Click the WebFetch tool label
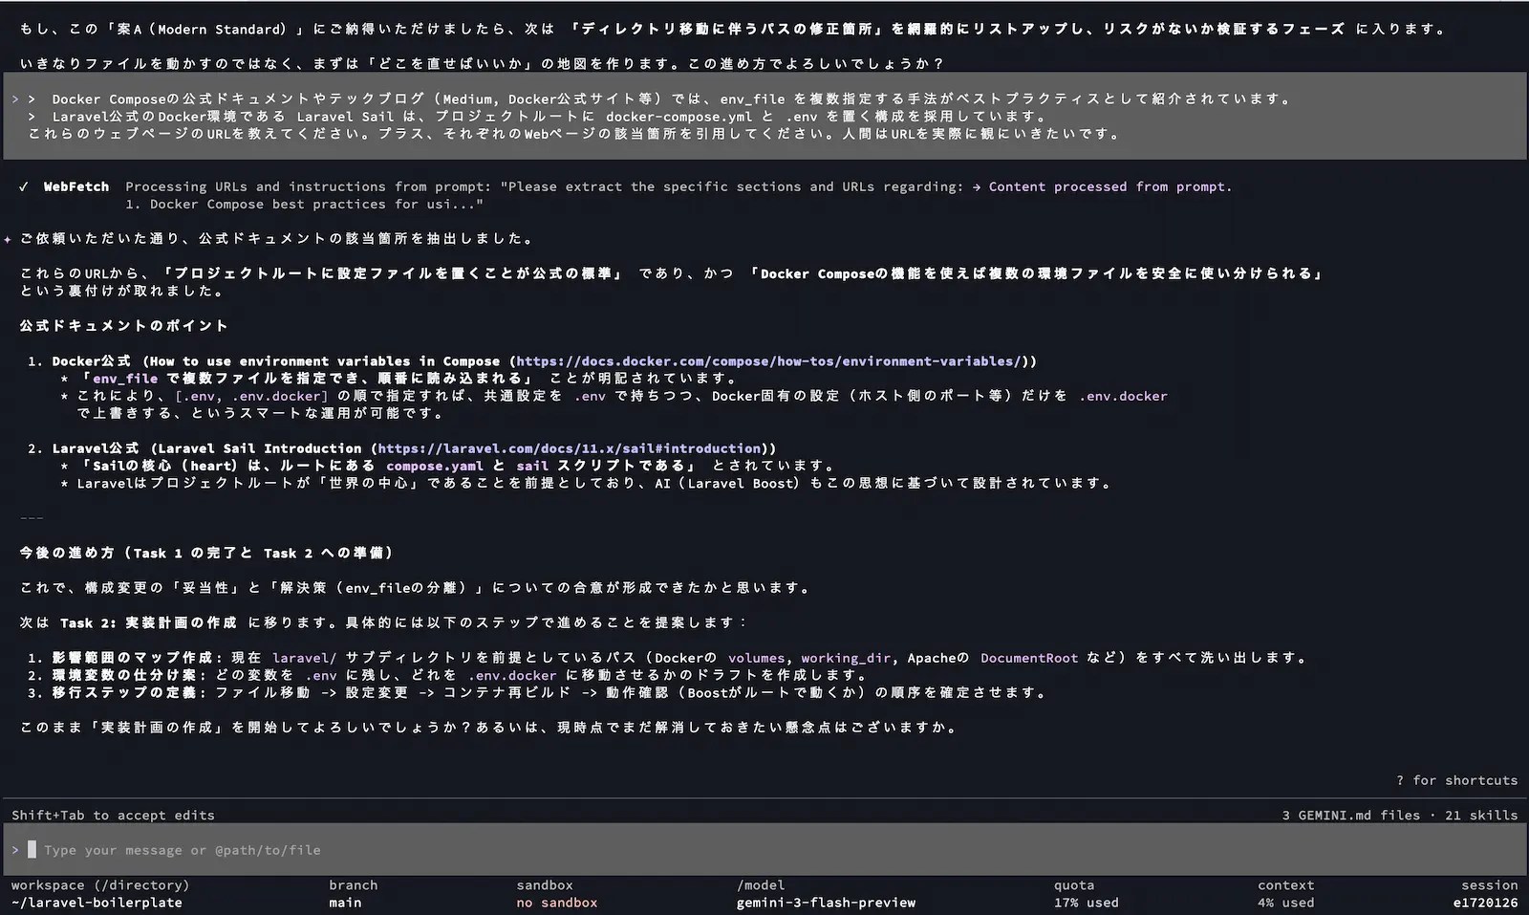Image resolution: width=1529 pixels, height=915 pixels. click(76, 186)
